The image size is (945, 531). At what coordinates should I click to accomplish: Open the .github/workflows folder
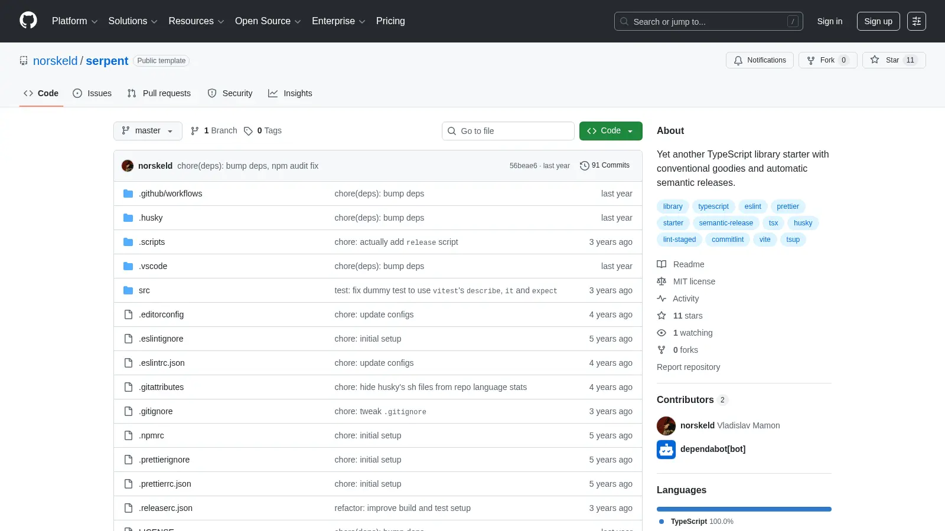click(170, 194)
